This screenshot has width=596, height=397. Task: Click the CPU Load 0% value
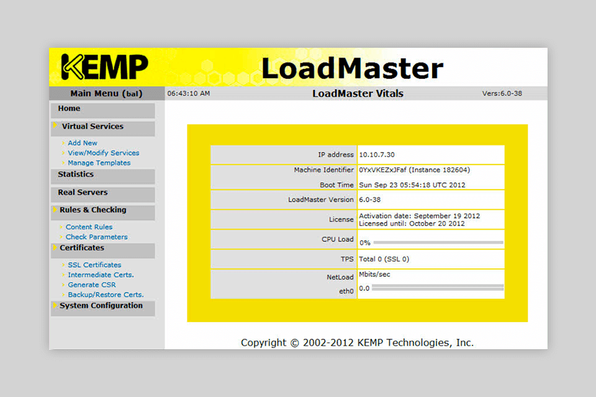(365, 243)
